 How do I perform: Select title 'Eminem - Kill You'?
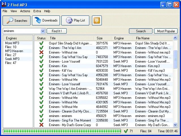60,71
